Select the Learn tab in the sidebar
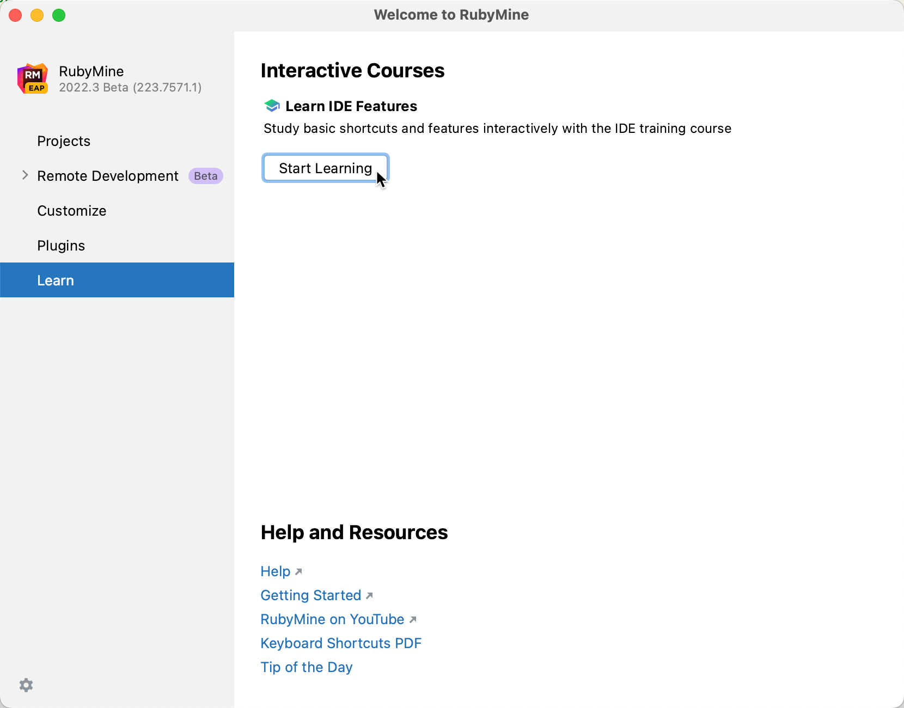 56,280
